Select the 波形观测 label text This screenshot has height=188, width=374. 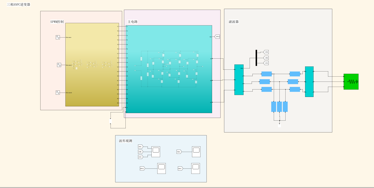(125, 141)
